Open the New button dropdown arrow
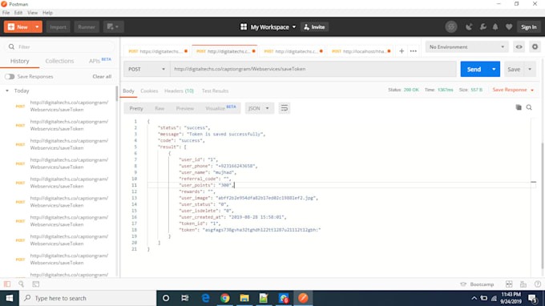The width and height of the screenshot is (545, 306). [x=37, y=26]
